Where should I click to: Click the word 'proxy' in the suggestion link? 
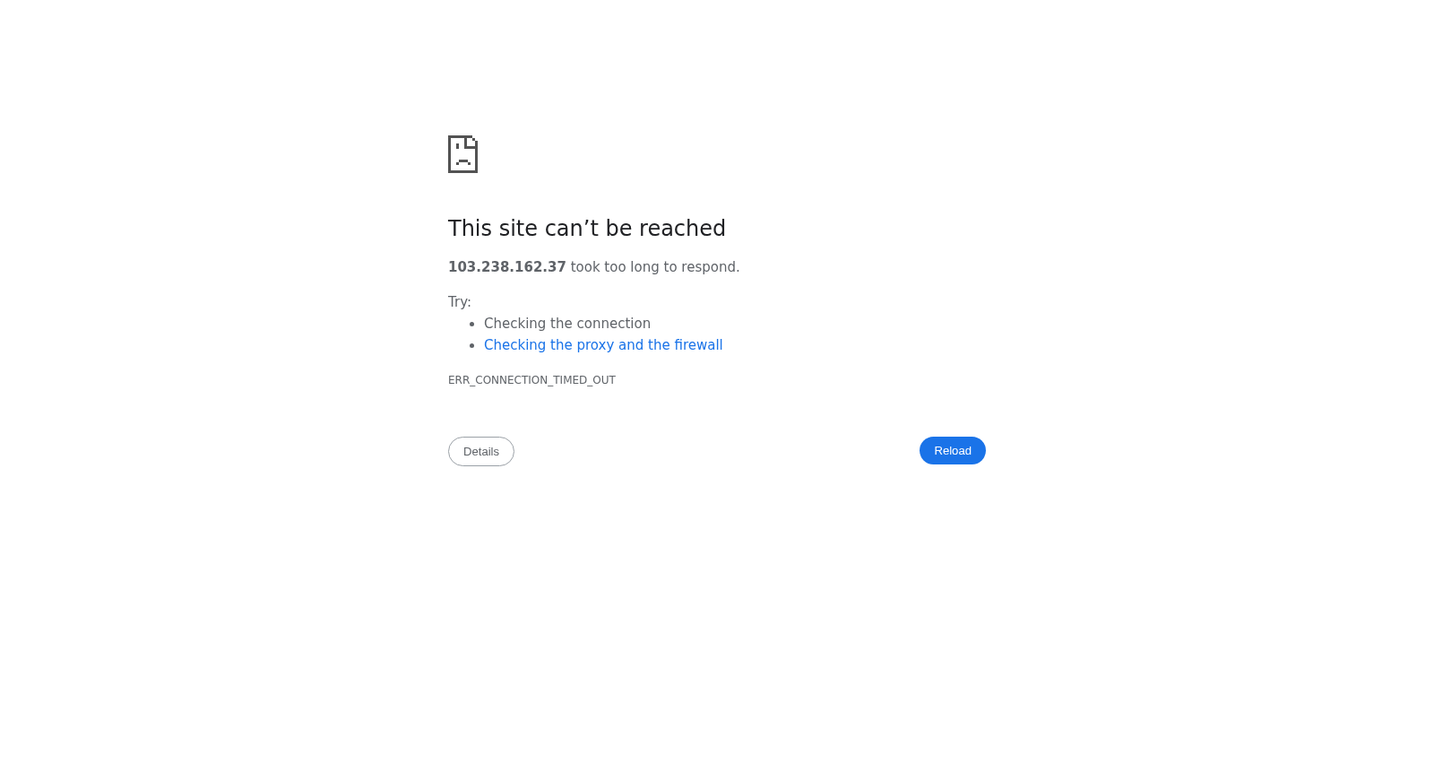[595, 345]
